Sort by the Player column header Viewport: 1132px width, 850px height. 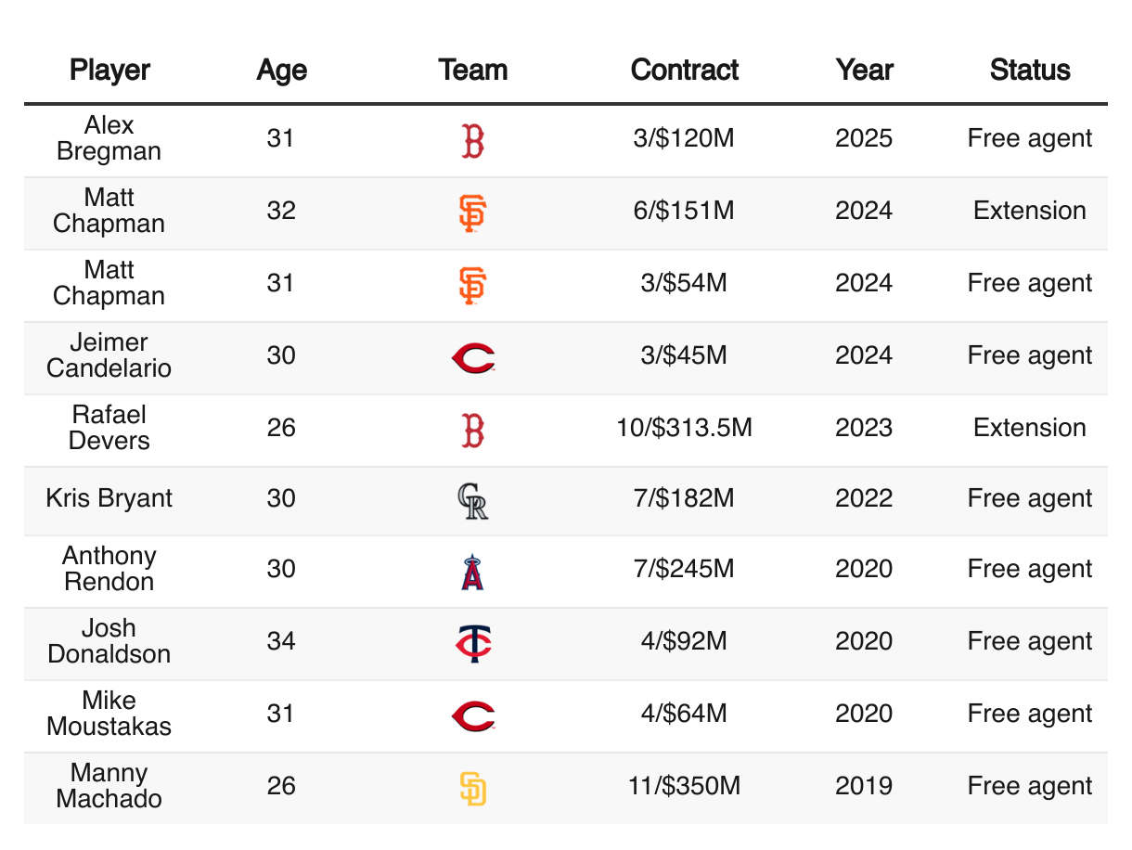(x=109, y=71)
